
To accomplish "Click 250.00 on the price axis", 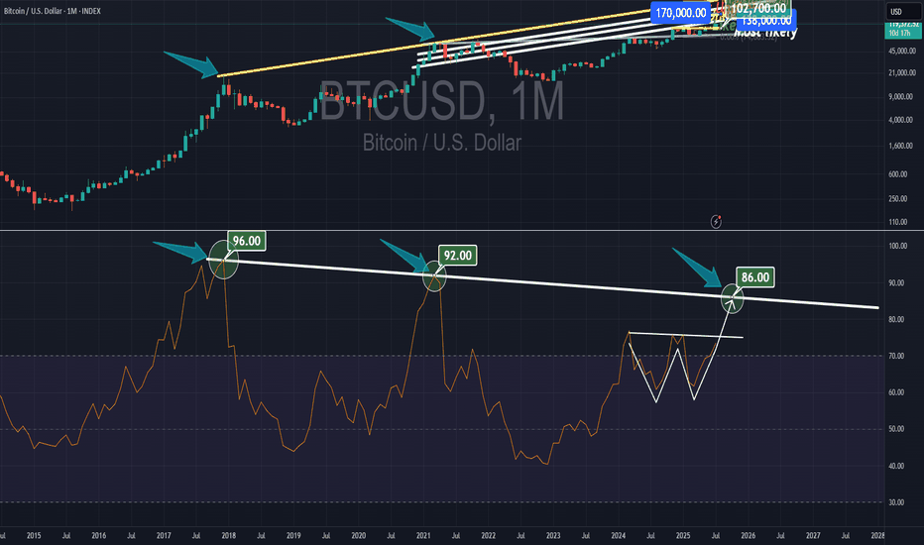I will [x=898, y=199].
